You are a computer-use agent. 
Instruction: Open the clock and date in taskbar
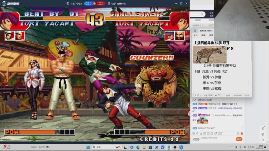tap(259, 147)
